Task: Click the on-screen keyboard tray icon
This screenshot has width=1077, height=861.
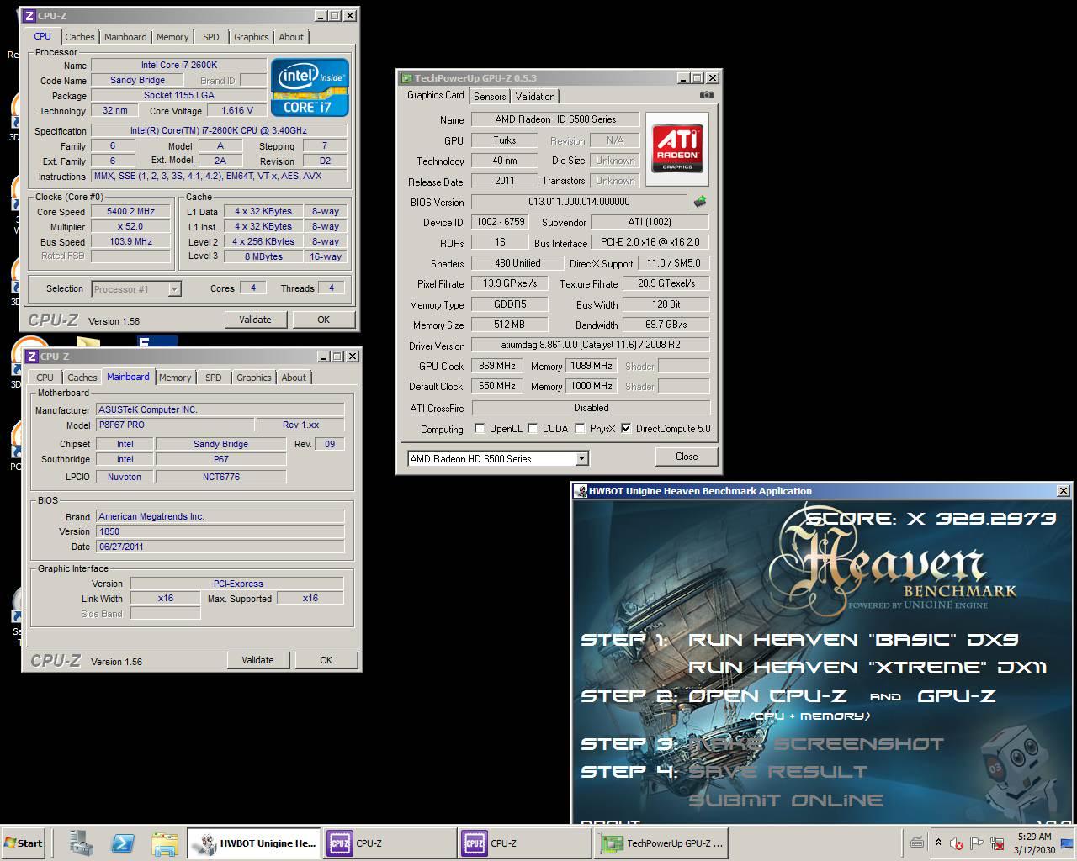Action: [x=917, y=843]
